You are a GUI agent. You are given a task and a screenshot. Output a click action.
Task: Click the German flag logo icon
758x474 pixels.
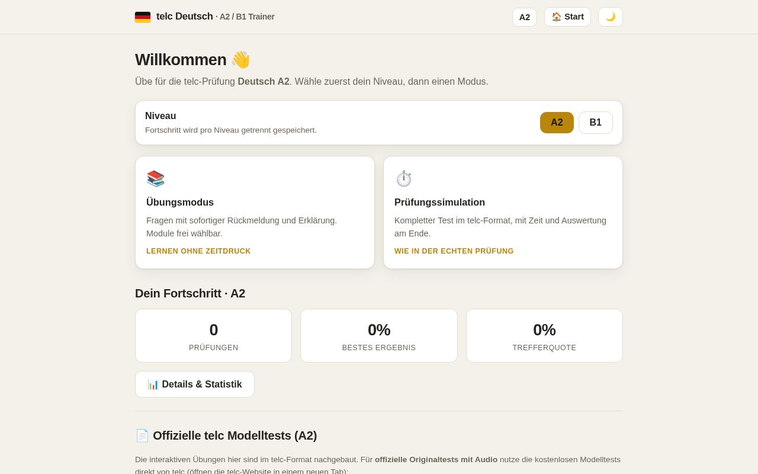pos(143,17)
